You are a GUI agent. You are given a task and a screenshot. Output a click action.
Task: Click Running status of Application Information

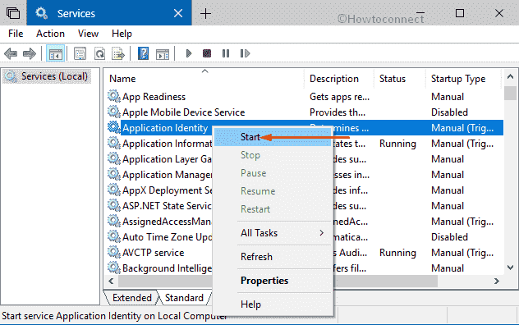397,144
